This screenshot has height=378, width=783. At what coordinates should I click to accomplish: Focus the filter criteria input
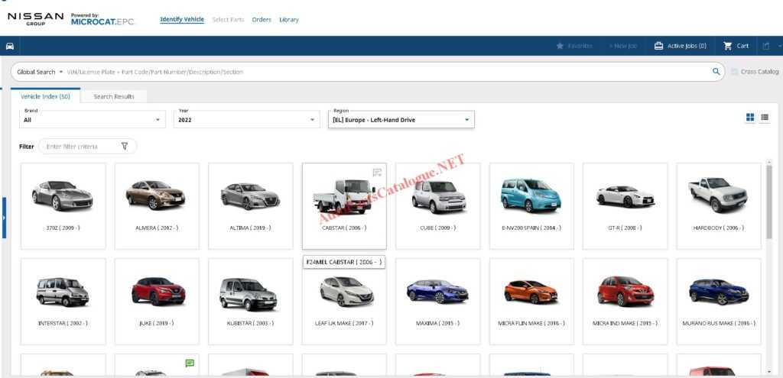click(x=81, y=146)
